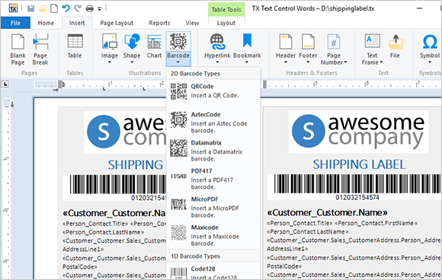This screenshot has width=442, height=280.
Task: Switch to the Home tab
Action: point(46,23)
